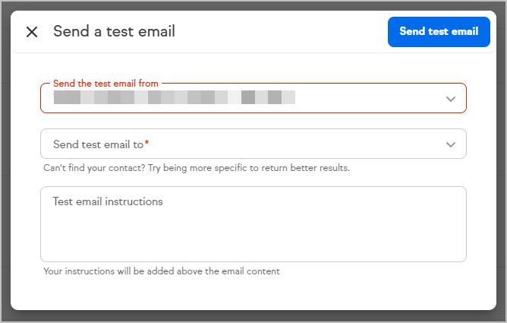Click the Send a test email heading
Screen dimensions: 507x323
point(114,31)
